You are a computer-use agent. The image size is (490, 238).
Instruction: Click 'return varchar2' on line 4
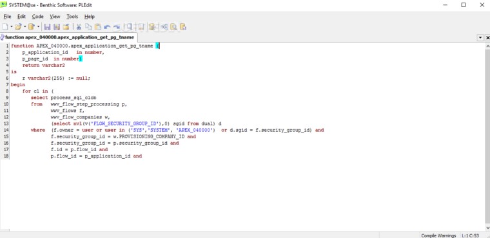[43, 65]
